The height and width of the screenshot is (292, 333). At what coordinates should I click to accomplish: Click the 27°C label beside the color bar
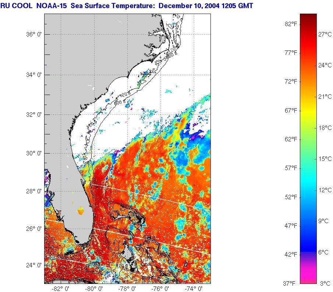pos(325,34)
